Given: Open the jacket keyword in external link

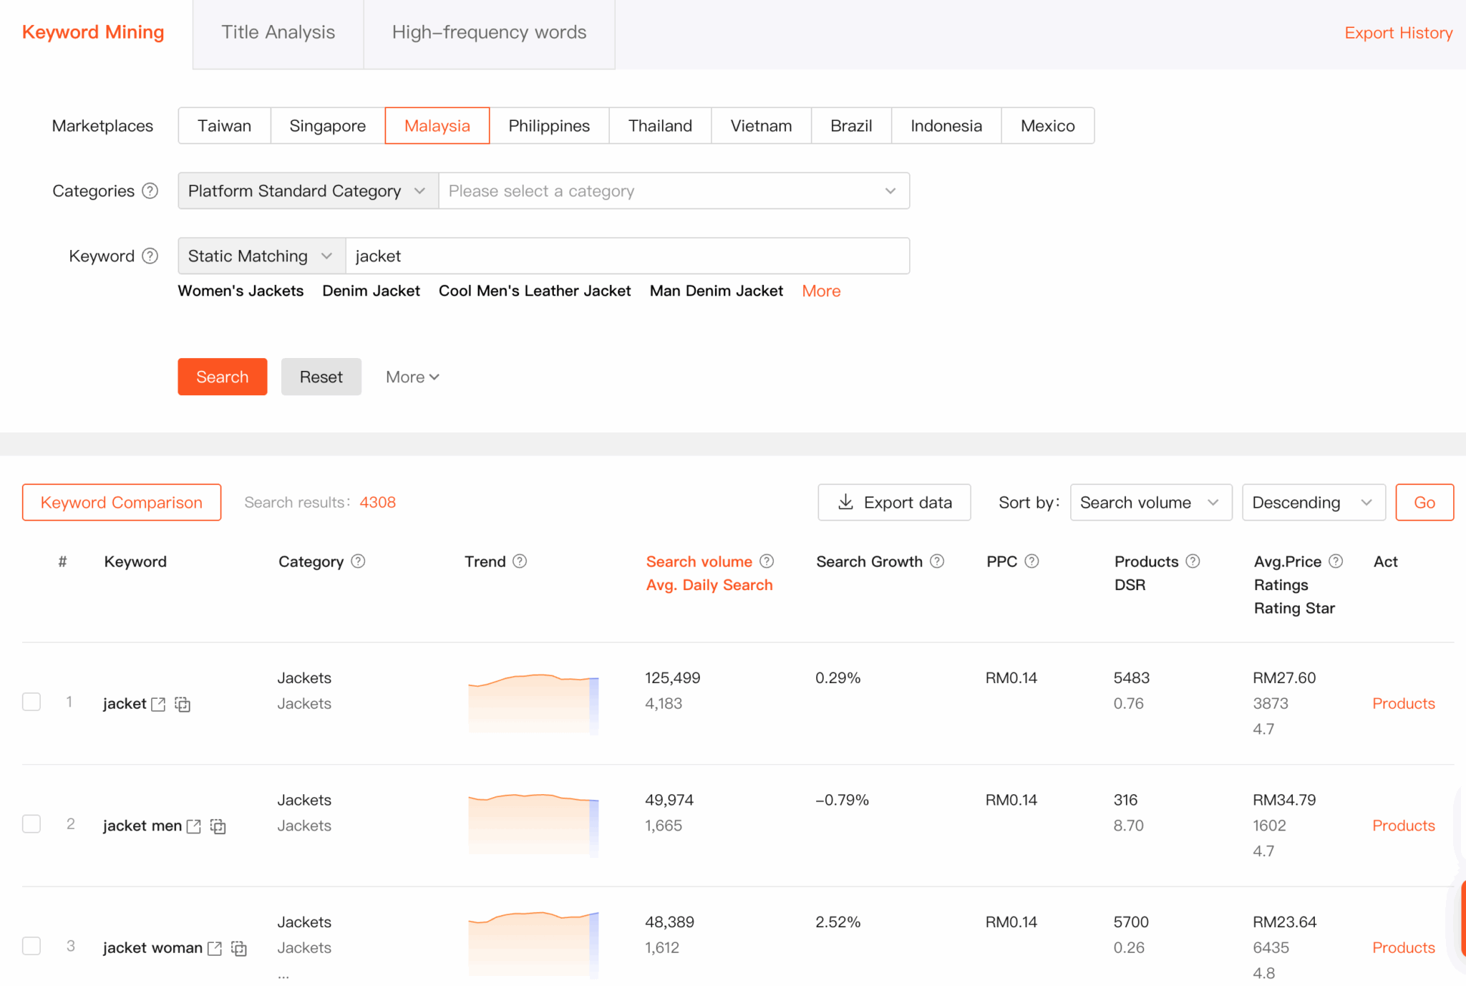Looking at the screenshot, I should point(159,704).
